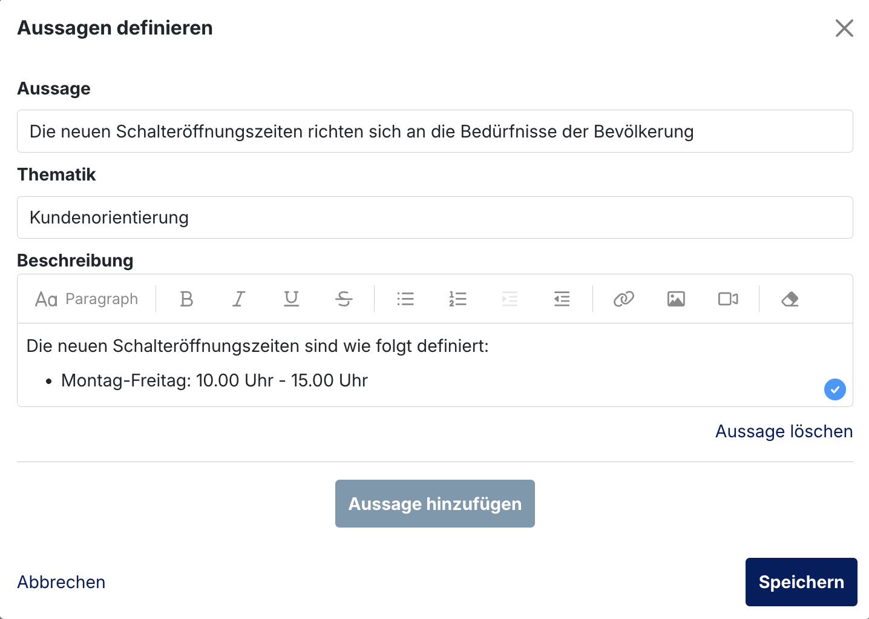Screen dimensions: 869x619
Task: Insert an image into the description
Action: click(676, 299)
